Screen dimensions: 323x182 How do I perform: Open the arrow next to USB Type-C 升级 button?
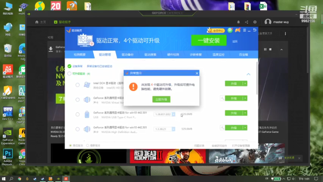pos(245,113)
